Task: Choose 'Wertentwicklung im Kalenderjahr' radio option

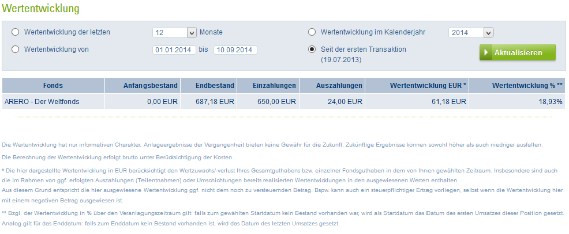Action: coord(312,32)
